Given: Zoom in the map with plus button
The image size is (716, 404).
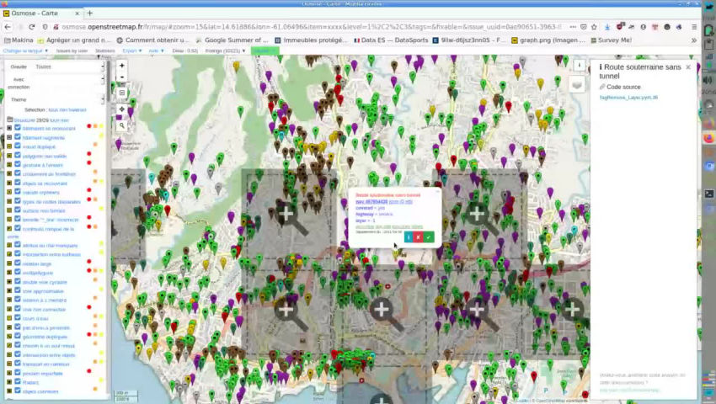Looking at the screenshot, I should 121,66.
